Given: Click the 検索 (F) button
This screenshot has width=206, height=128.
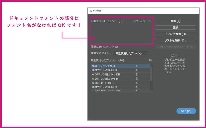Looking at the screenshot, I should point(175,21).
